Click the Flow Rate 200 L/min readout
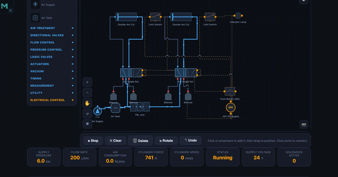The height and width of the screenshot is (177, 338). click(80, 157)
